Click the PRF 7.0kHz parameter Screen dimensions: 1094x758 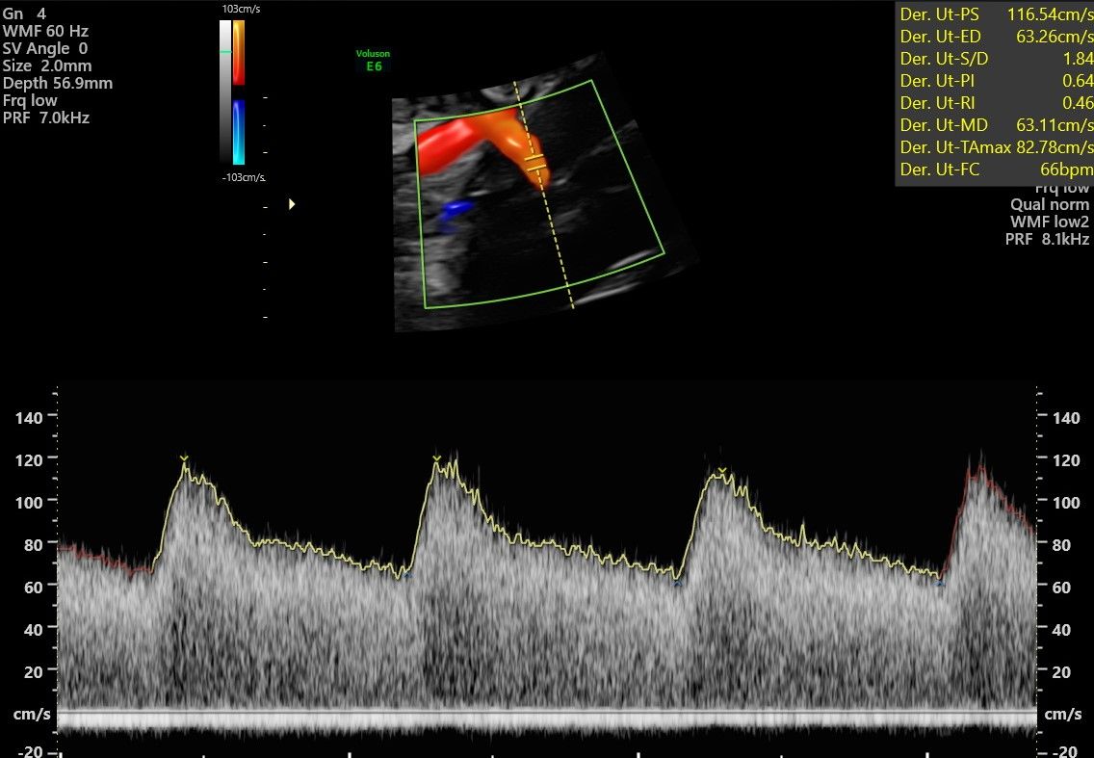(46, 118)
